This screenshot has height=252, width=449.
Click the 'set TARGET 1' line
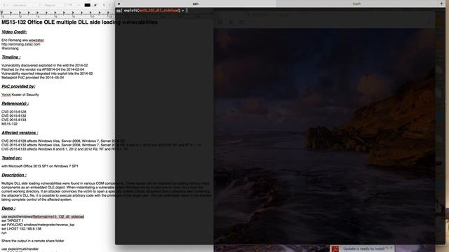13,220
